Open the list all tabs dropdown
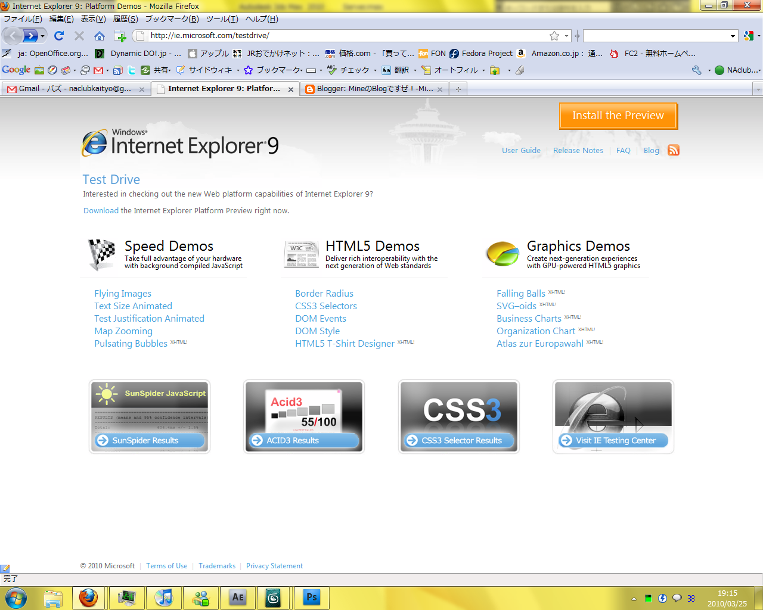763x610 pixels. click(x=758, y=89)
